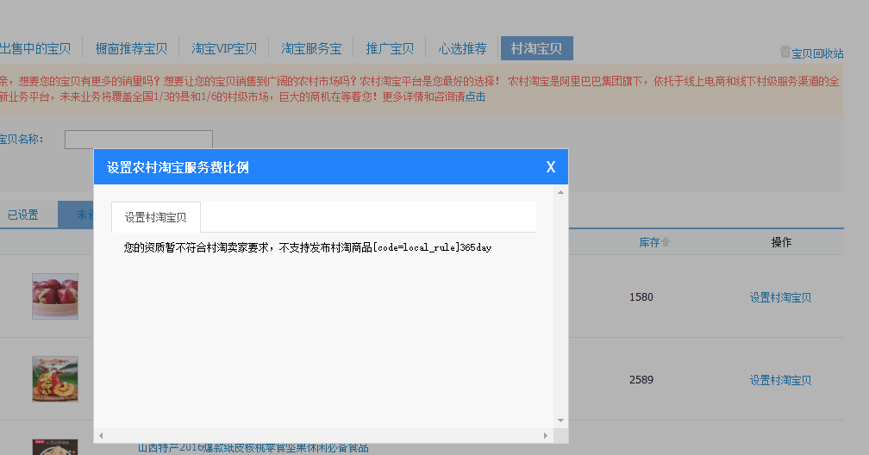The height and width of the screenshot is (455, 869).
Task: Click the dialog horizontal scrollbar right arrow
Action: click(546, 435)
